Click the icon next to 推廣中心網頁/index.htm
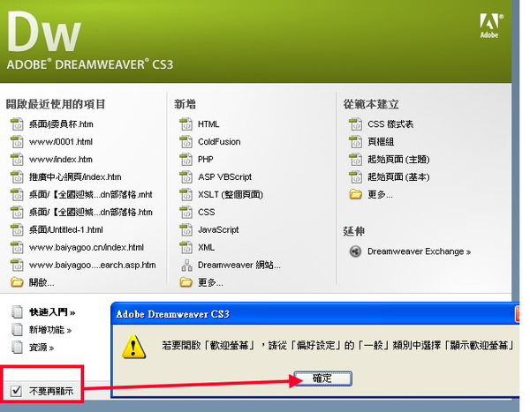Viewport: 530px width, 412px height. click(x=17, y=177)
